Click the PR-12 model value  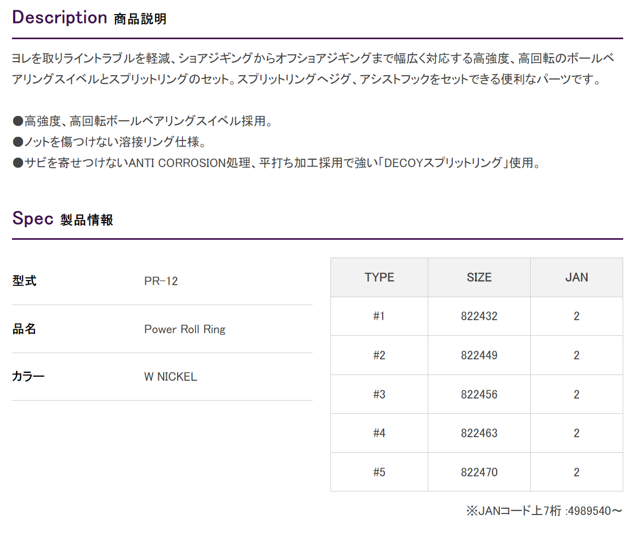click(x=161, y=281)
